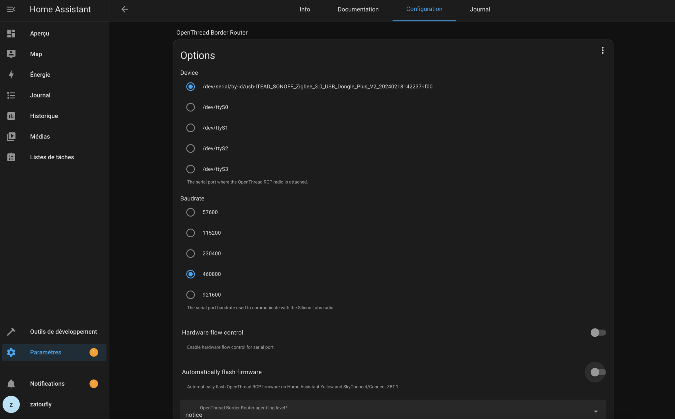675x419 pixels.
Task: Switch to the Documentation tab
Action: (358, 9)
